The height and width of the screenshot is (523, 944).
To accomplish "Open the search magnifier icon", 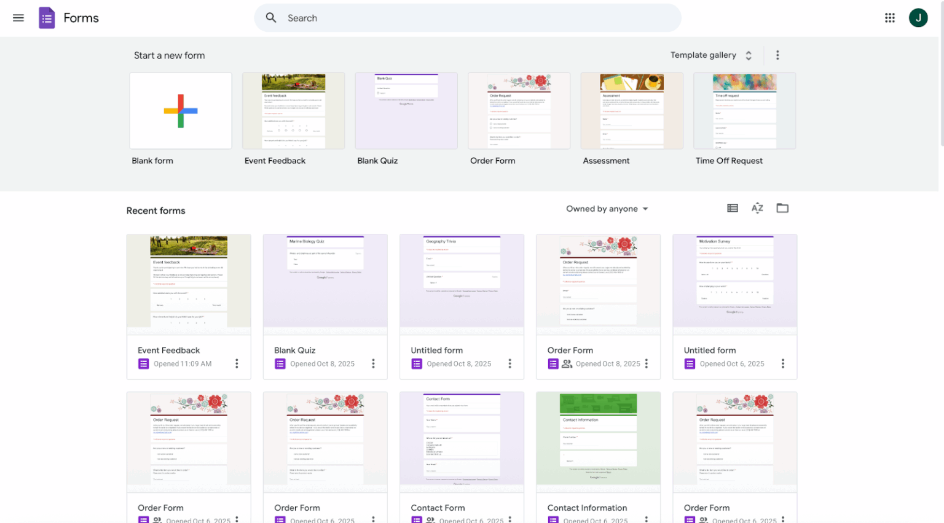I will tap(270, 18).
